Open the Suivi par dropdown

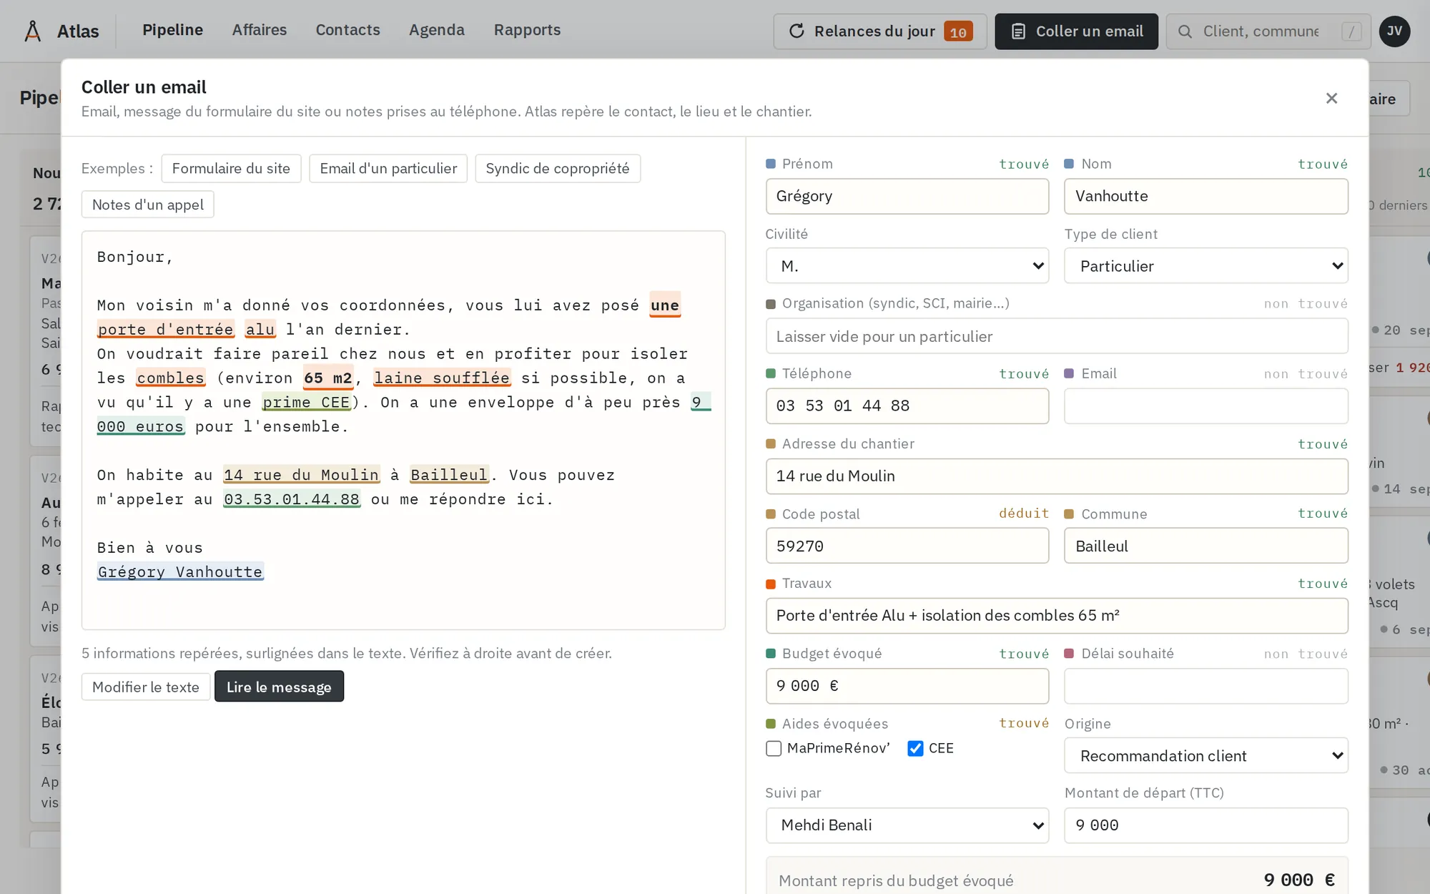coord(907,825)
